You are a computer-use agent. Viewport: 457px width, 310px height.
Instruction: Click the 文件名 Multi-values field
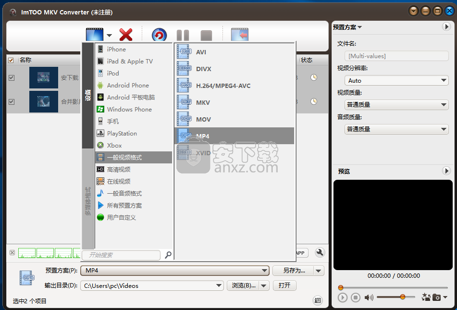coord(396,56)
